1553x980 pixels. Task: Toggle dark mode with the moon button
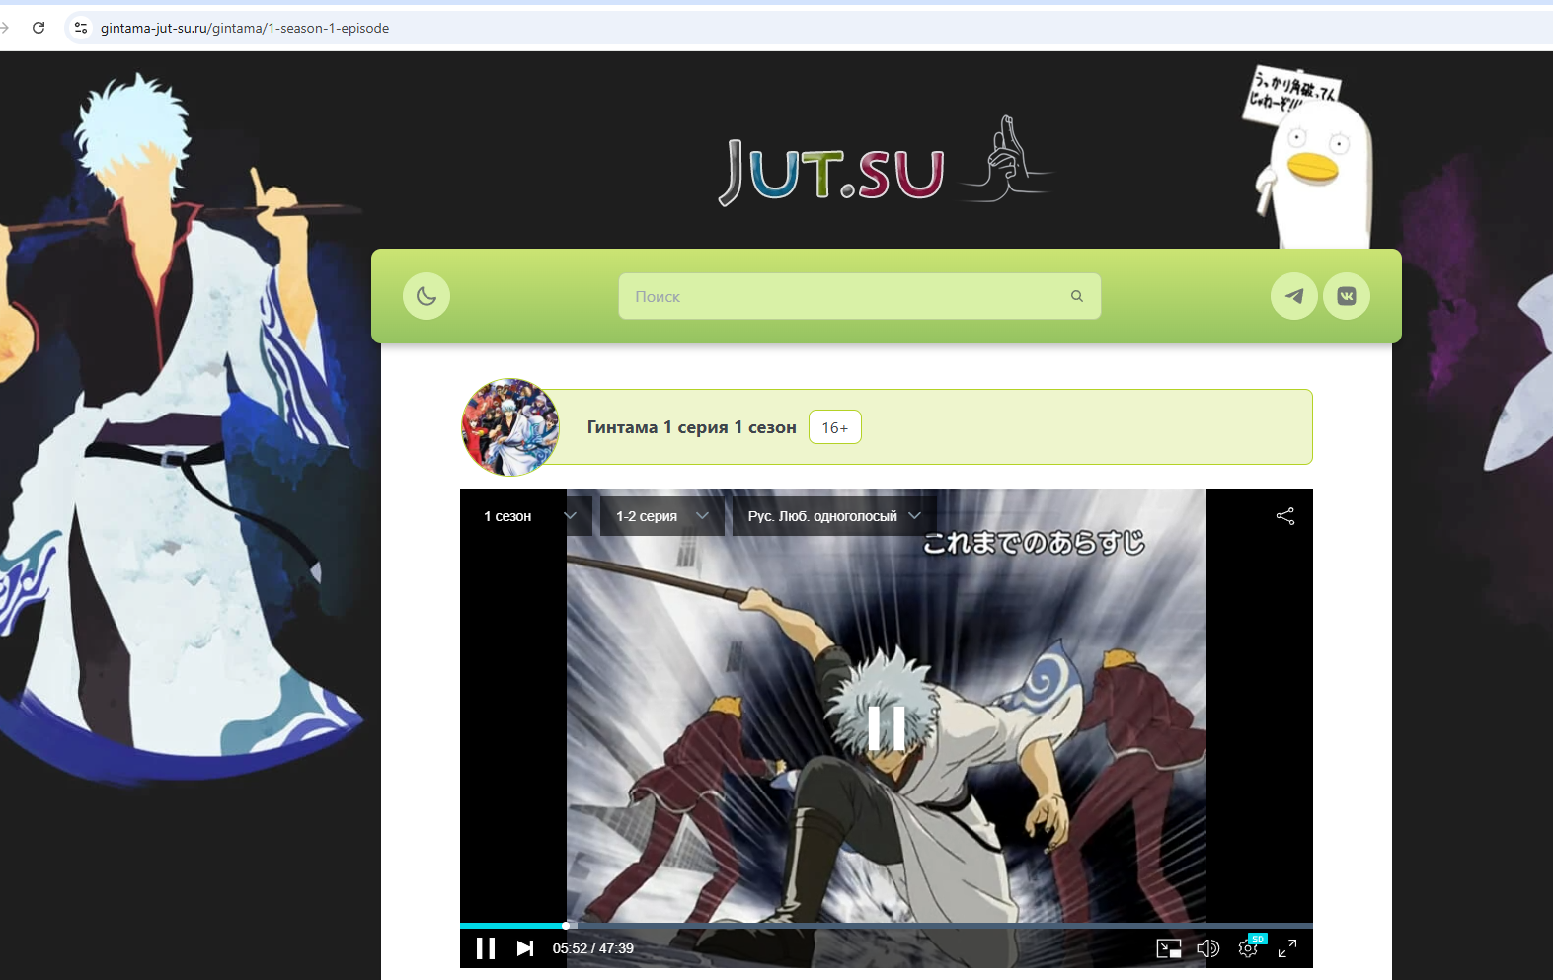[x=427, y=296]
